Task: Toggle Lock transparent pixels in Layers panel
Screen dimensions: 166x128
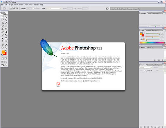Action: (144, 71)
